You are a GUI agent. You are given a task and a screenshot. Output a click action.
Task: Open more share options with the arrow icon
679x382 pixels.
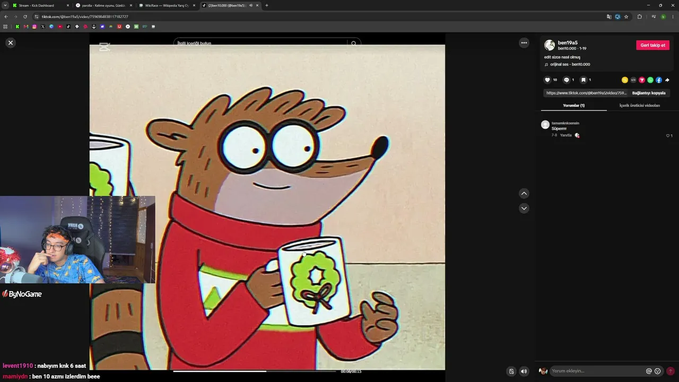(x=667, y=80)
